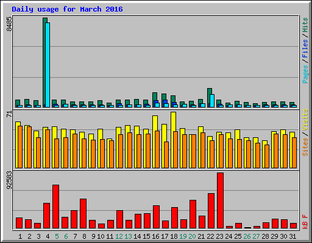Select the 71 axis maximum label
312x243 pixels.
pyautogui.click(x=9, y=114)
